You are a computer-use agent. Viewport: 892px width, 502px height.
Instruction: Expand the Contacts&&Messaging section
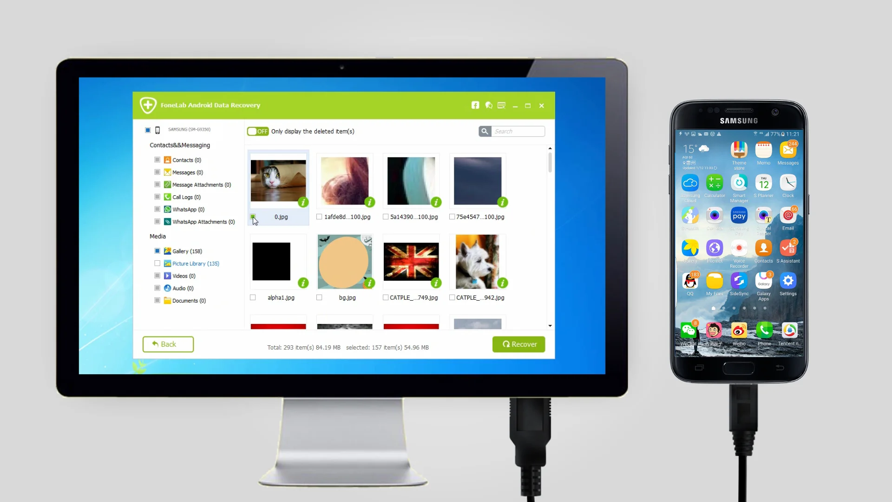[179, 145]
